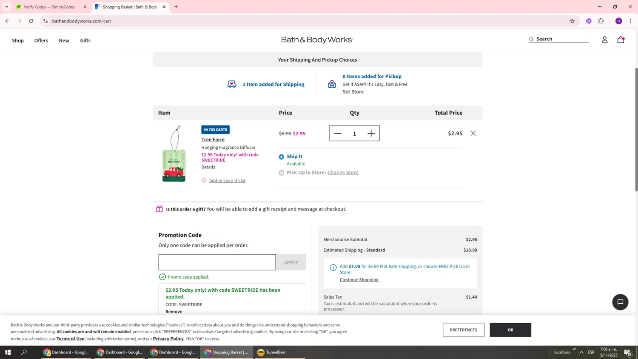
Task: Select Pick Up in Store radio option
Action: 282,173
